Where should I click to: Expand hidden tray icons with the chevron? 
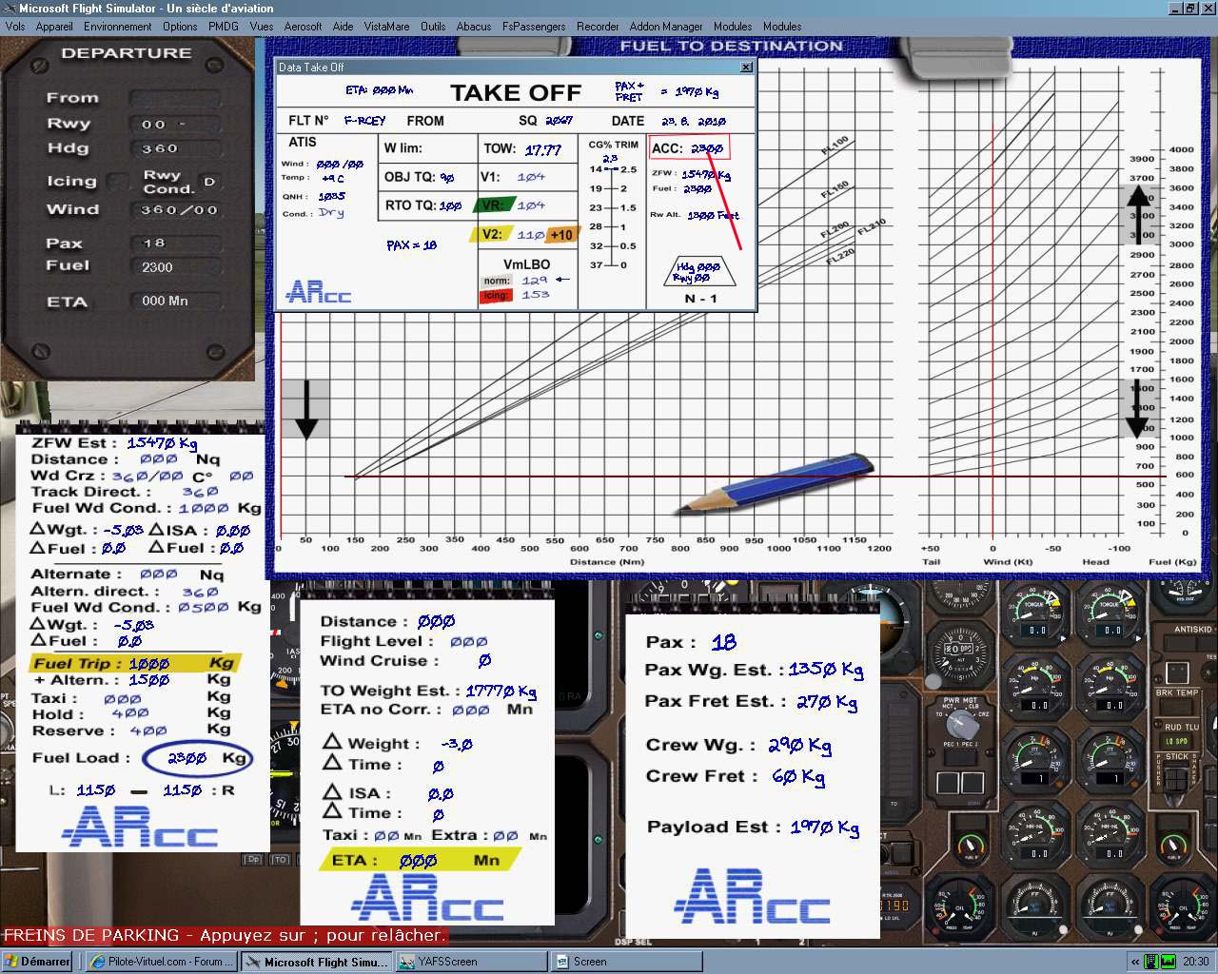click(1134, 962)
